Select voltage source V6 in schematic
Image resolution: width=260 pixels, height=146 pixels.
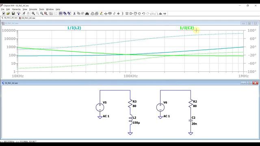160,107
